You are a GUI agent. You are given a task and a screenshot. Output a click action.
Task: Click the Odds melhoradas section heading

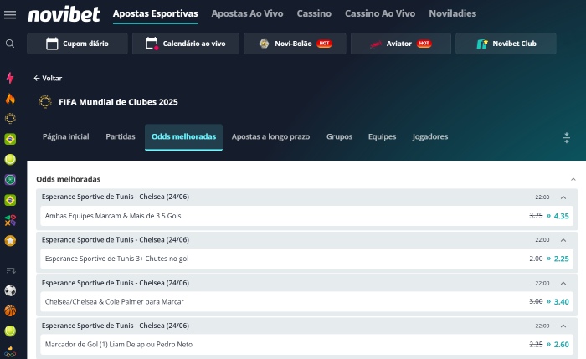point(69,179)
